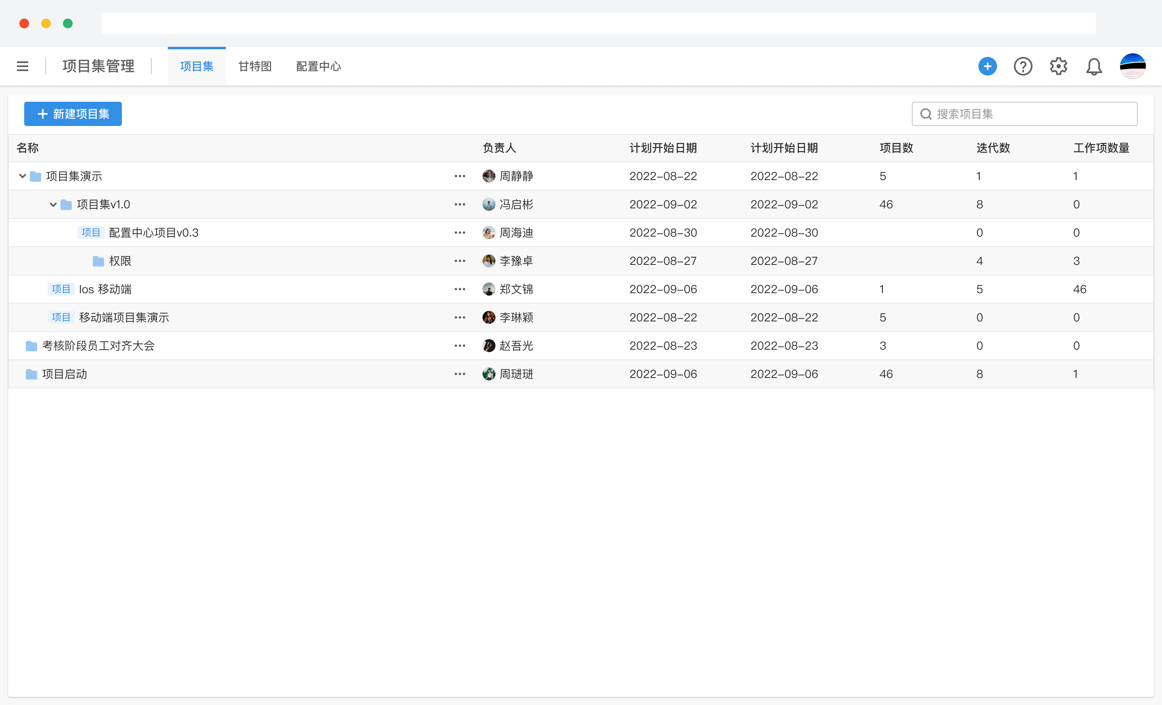Collapse the 项目集演示 tree node
The image size is (1162, 705).
[x=22, y=176]
